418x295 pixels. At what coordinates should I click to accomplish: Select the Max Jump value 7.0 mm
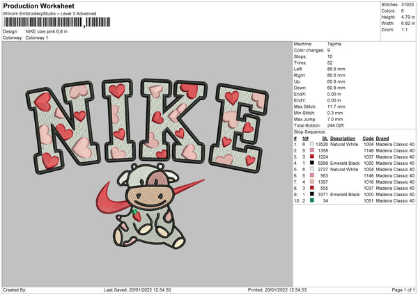point(335,119)
